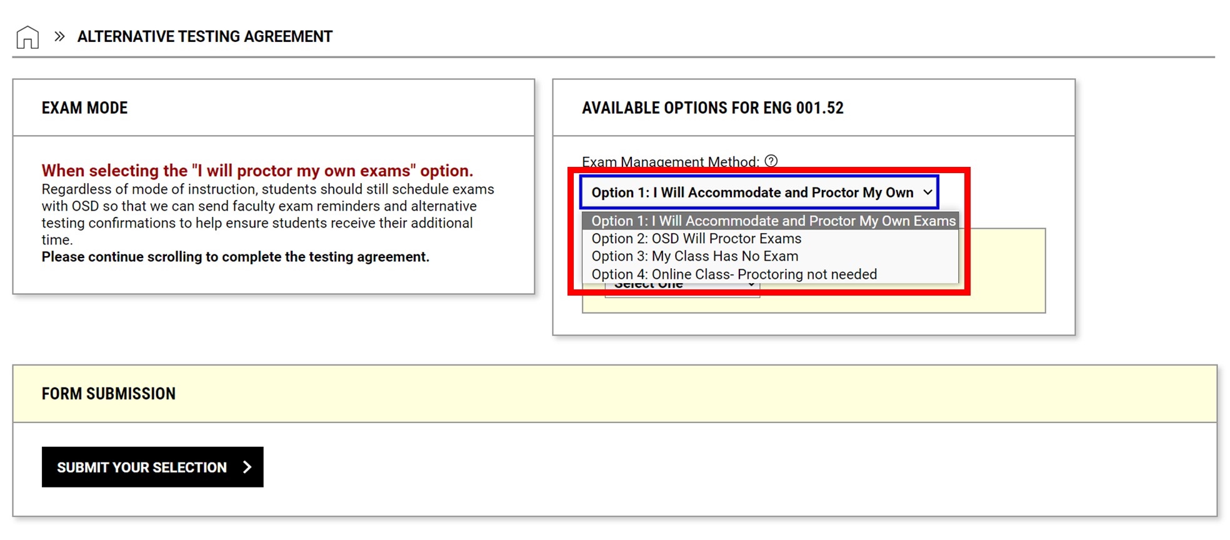The height and width of the screenshot is (540, 1230).
Task: Click the Alternative Testing Agreement breadcrumb
Action: [205, 36]
